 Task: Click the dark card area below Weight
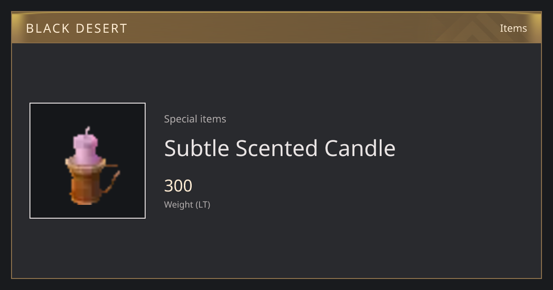pyautogui.click(x=276, y=244)
